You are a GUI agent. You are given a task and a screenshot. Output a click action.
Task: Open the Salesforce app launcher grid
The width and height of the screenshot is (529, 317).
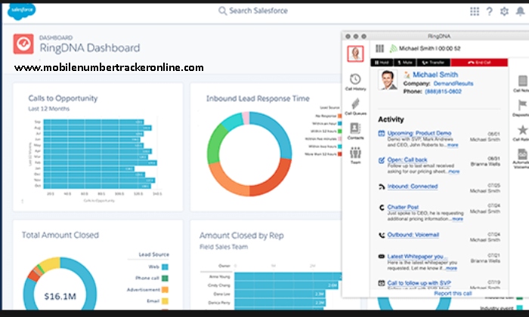pyautogui.click(x=474, y=11)
